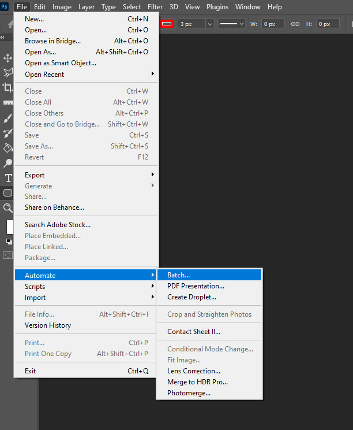Expand the Scripts submenu

click(x=87, y=287)
